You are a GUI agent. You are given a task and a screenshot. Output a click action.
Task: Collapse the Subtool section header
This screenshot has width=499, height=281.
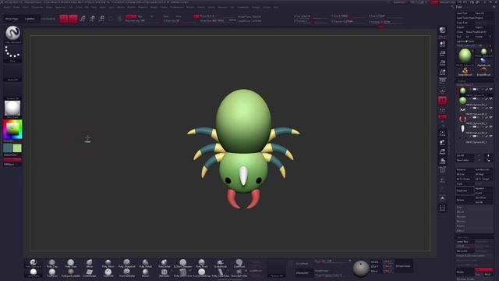click(462, 81)
